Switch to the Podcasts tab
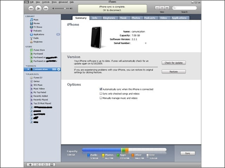 point(150,18)
